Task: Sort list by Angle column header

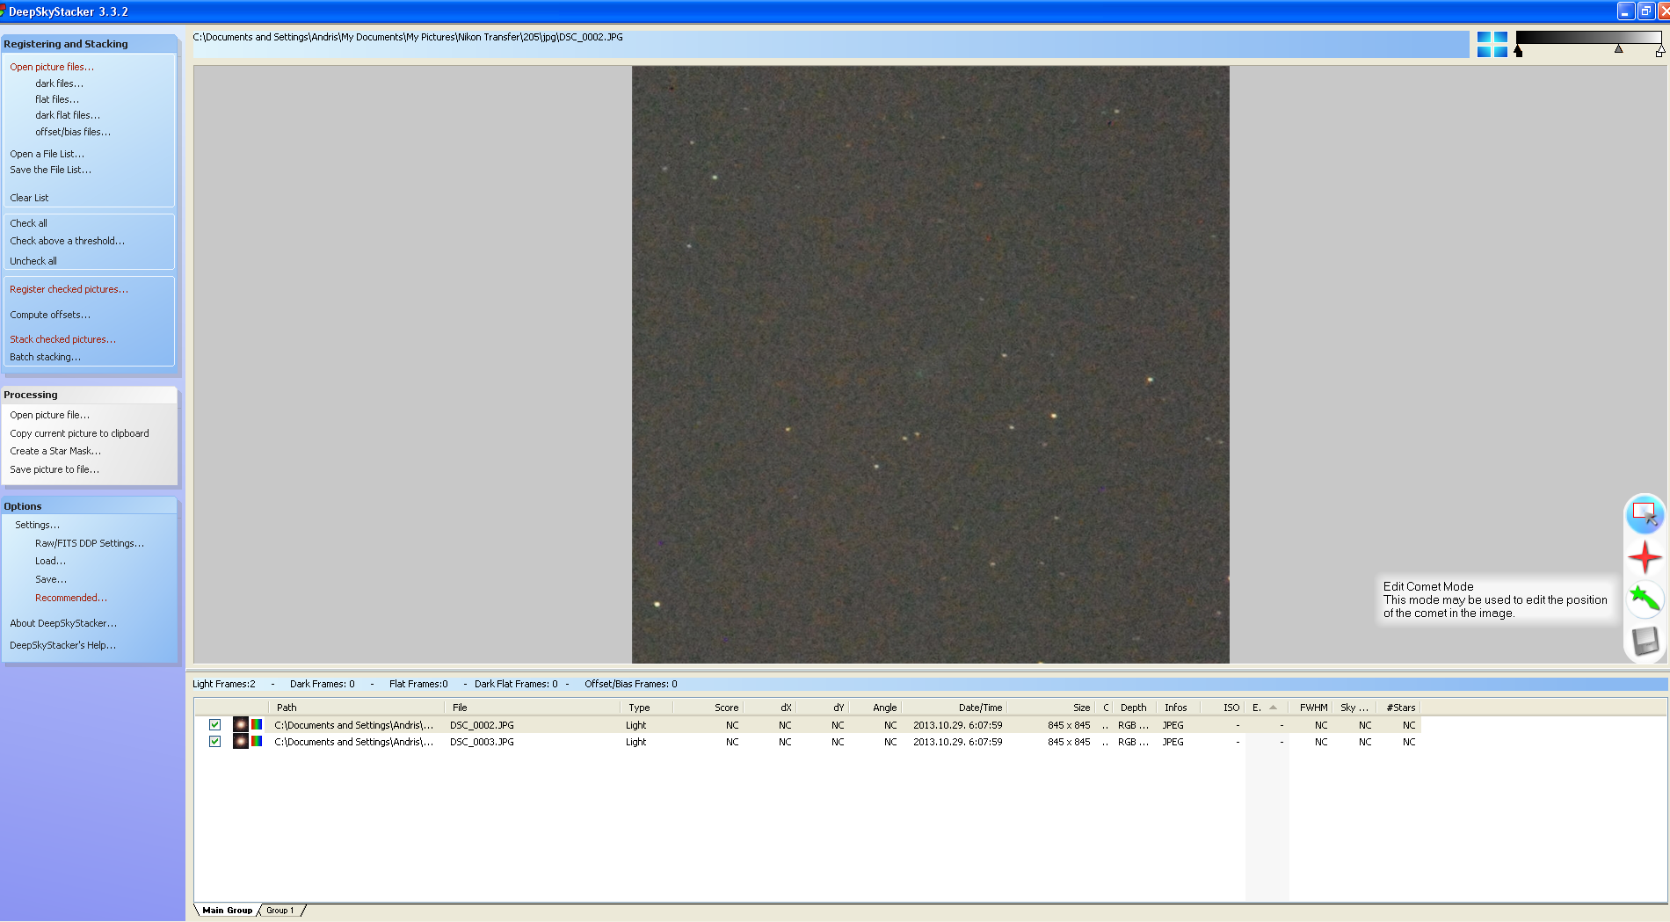Action: (875, 708)
